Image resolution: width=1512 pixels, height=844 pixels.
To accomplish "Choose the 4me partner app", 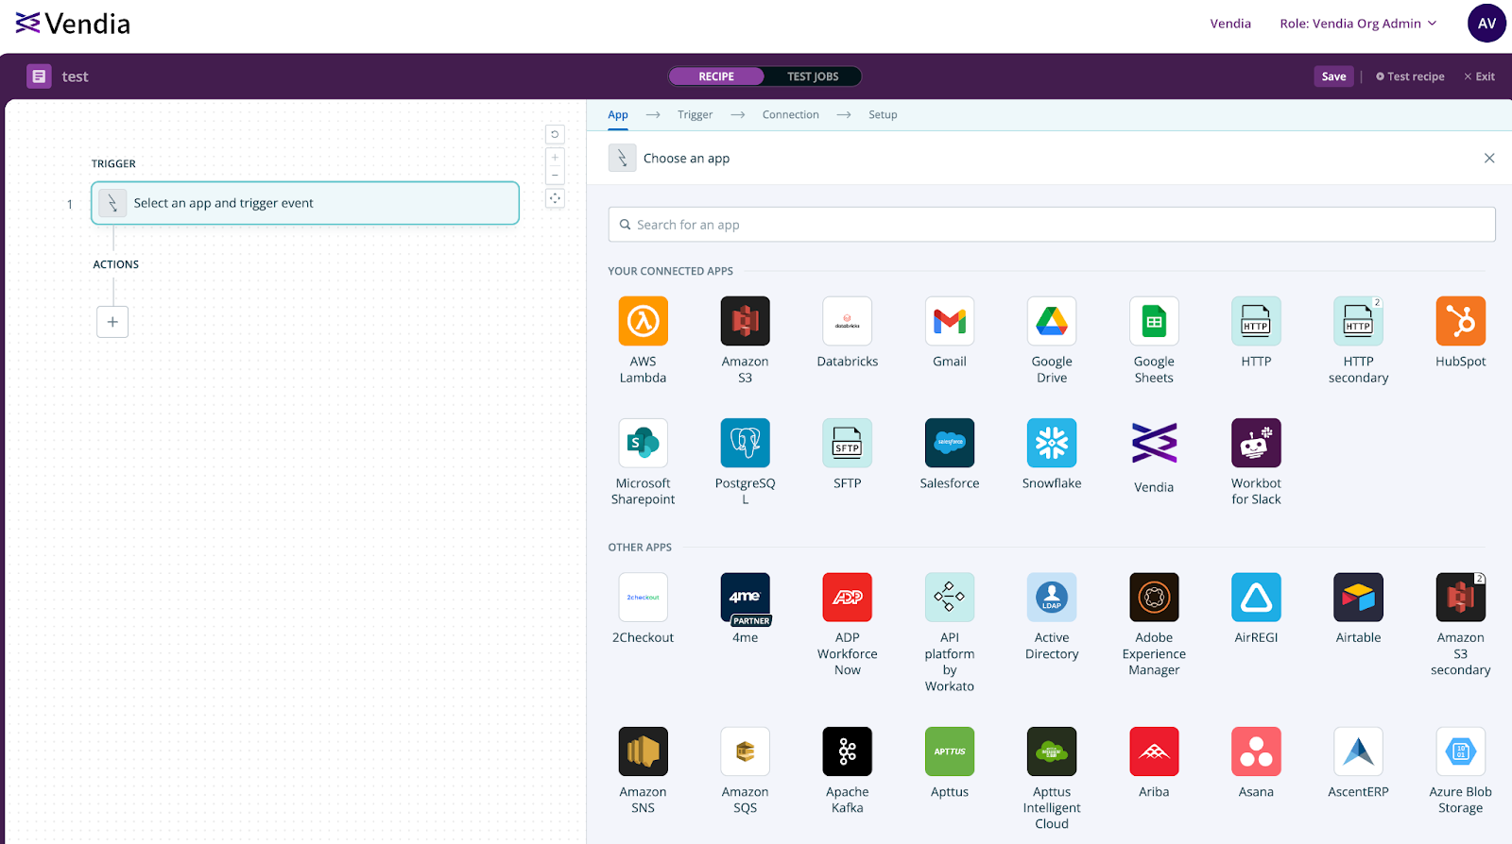I will click(745, 597).
